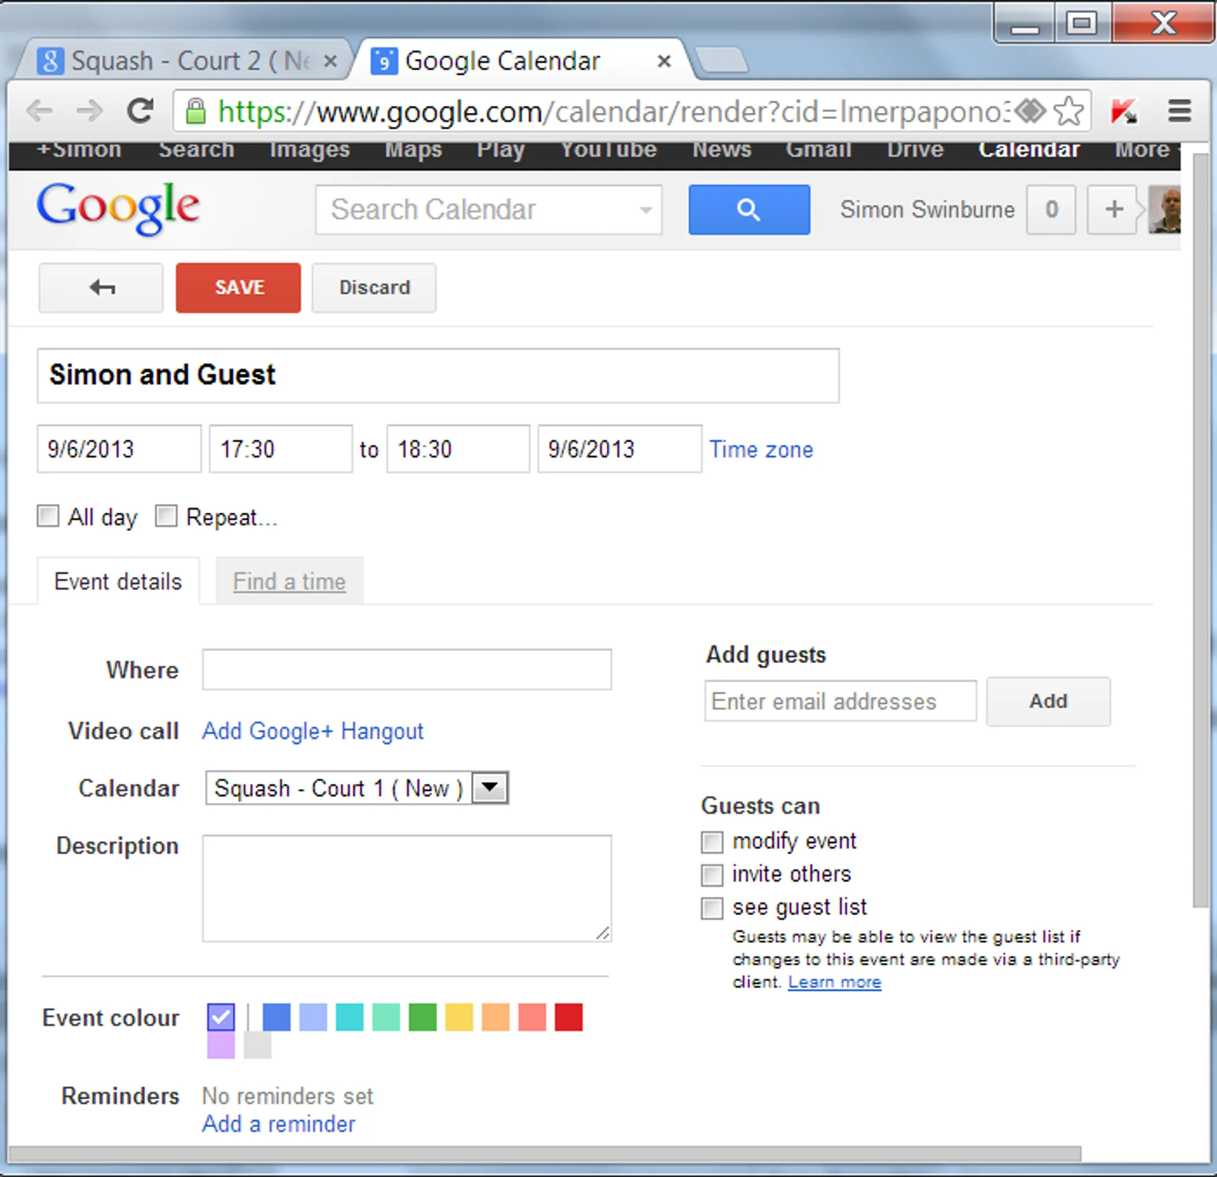Image resolution: width=1217 pixels, height=1177 pixels.
Task: Bookmark page with the star icon
Action: [1068, 112]
